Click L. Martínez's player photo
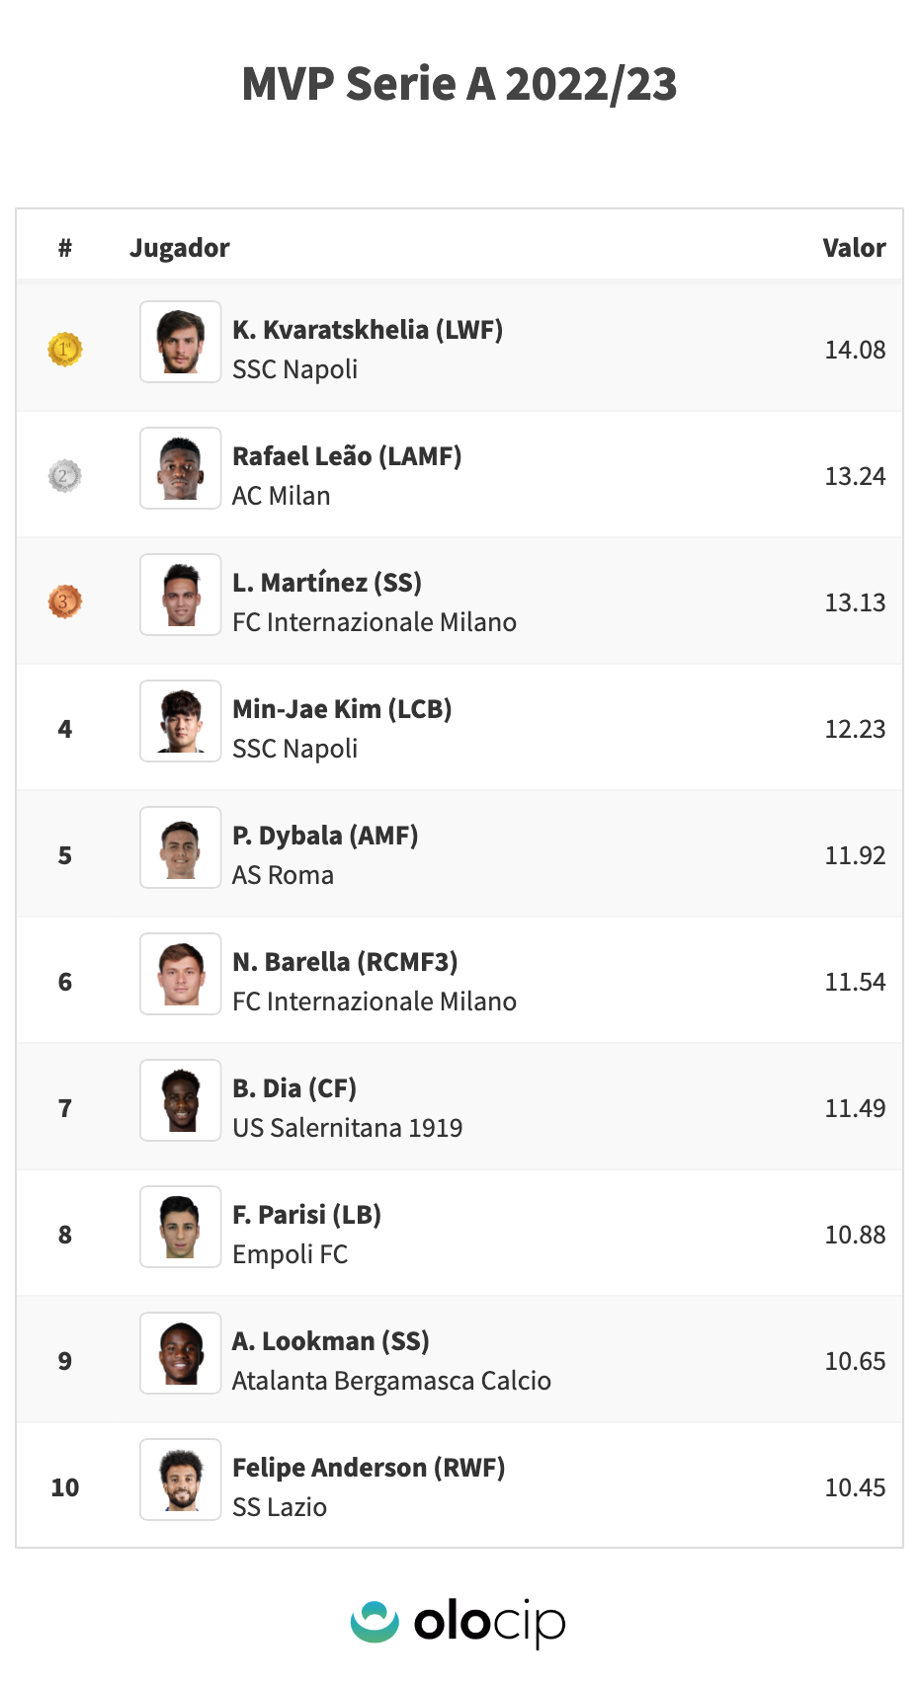This screenshot has height=1683, width=919. tap(180, 595)
